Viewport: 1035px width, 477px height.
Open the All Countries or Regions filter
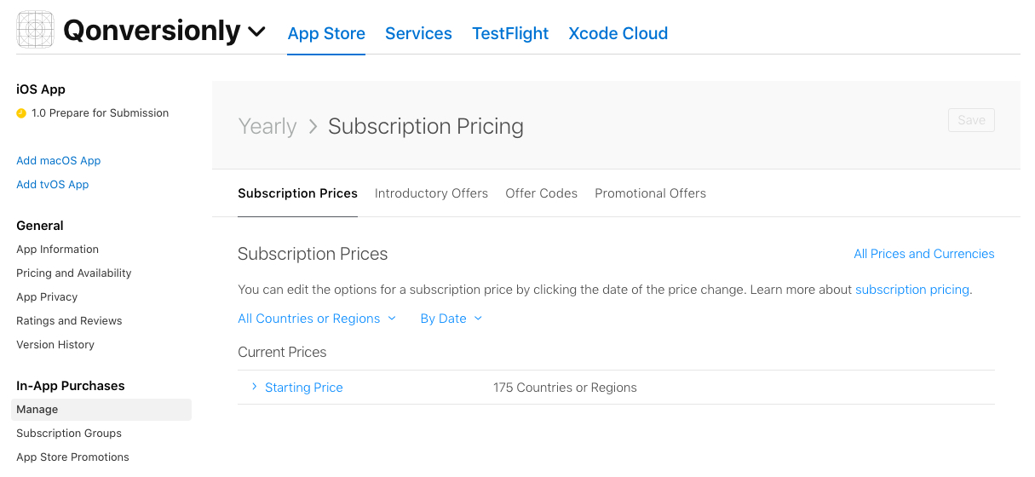317,319
